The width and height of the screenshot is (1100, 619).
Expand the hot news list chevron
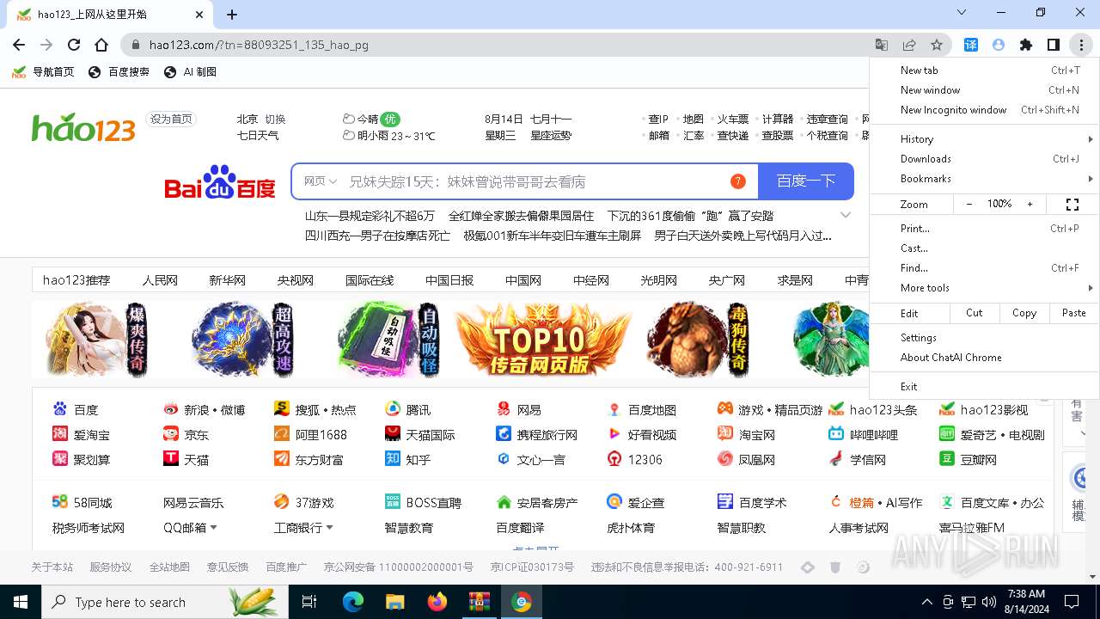846,215
